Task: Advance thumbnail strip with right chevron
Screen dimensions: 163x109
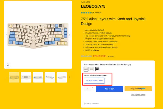Action: pos(70,77)
